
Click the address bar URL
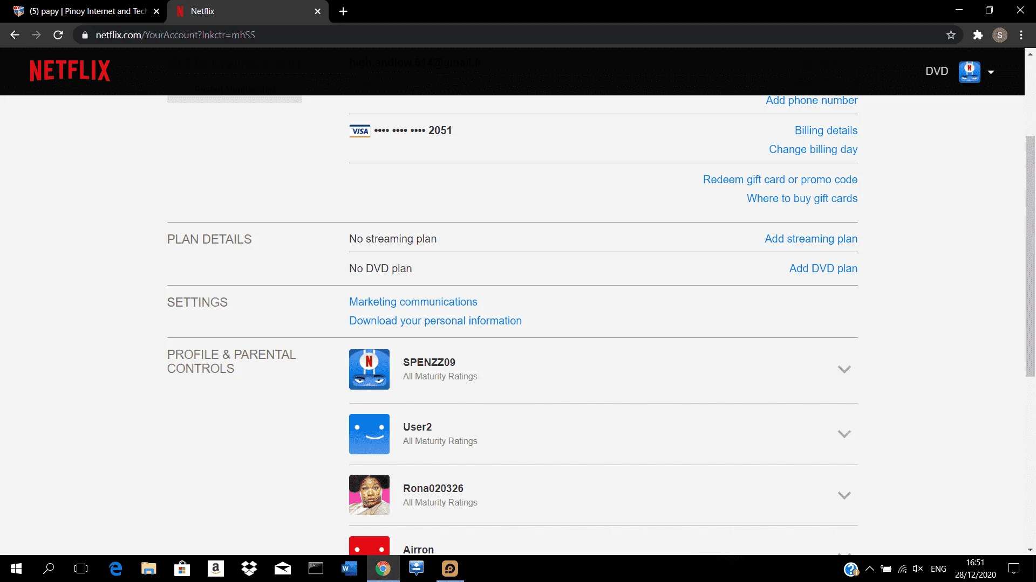coord(175,35)
